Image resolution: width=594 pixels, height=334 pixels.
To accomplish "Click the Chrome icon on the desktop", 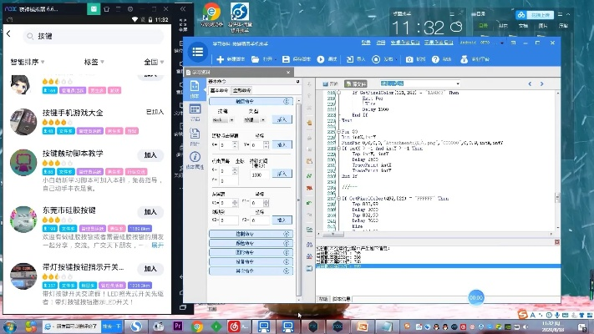I will coord(213,13).
